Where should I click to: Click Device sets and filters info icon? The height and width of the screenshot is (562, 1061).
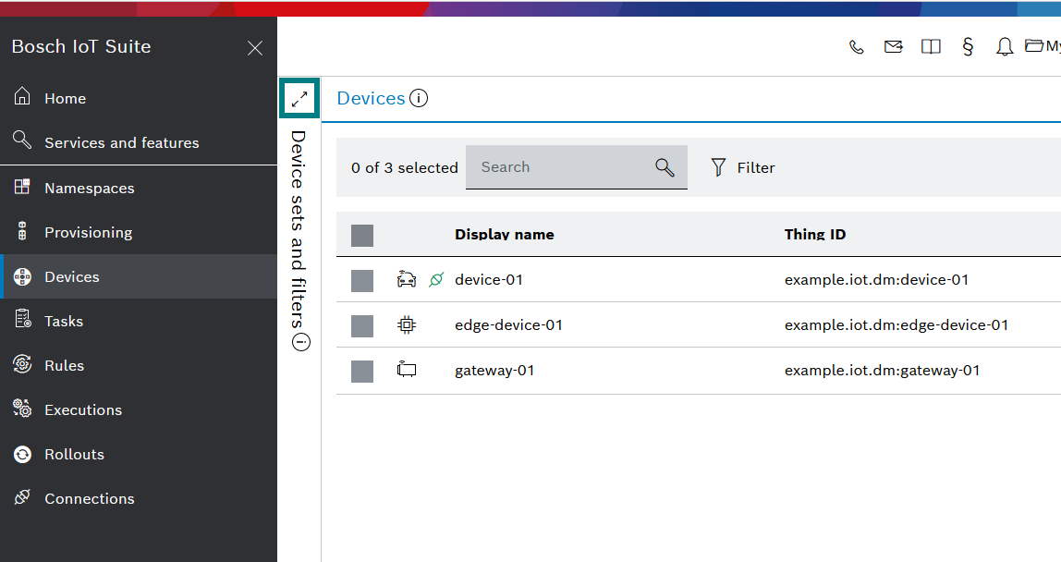click(300, 342)
